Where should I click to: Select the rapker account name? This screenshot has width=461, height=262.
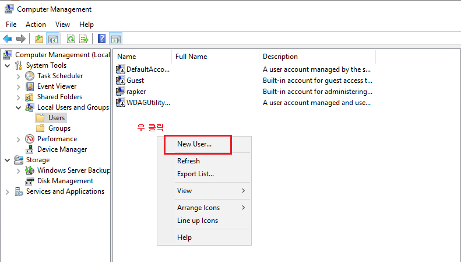click(136, 92)
